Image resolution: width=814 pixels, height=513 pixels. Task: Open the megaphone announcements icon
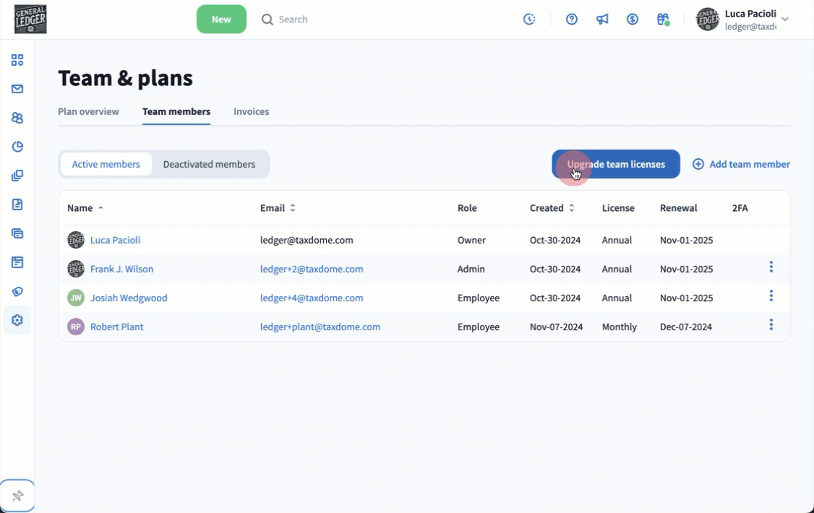pyautogui.click(x=602, y=20)
